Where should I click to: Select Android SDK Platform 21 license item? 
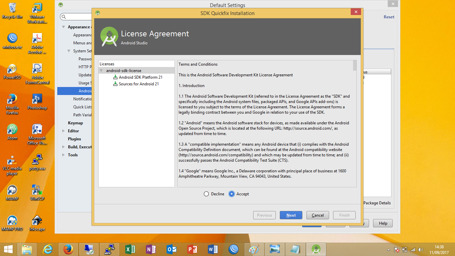tap(141, 77)
